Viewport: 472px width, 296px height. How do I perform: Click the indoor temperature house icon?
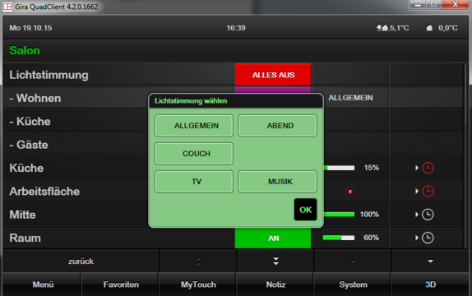point(429,28)
